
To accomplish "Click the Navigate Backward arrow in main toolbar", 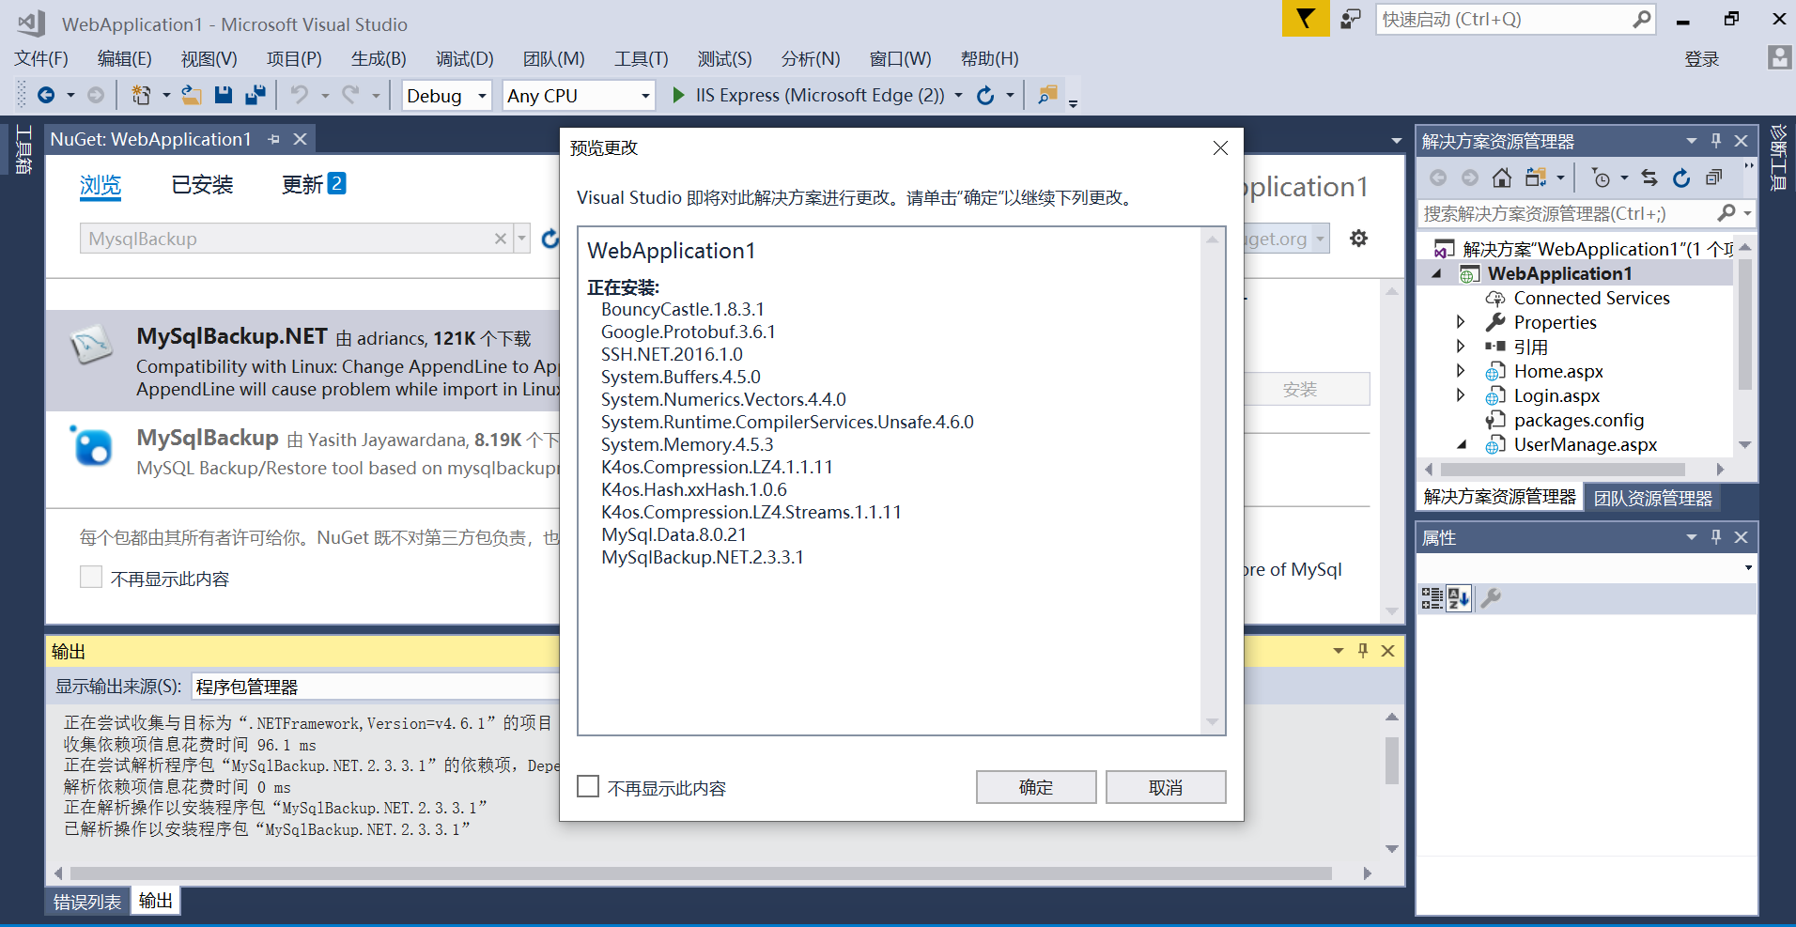I will point(45,95).
